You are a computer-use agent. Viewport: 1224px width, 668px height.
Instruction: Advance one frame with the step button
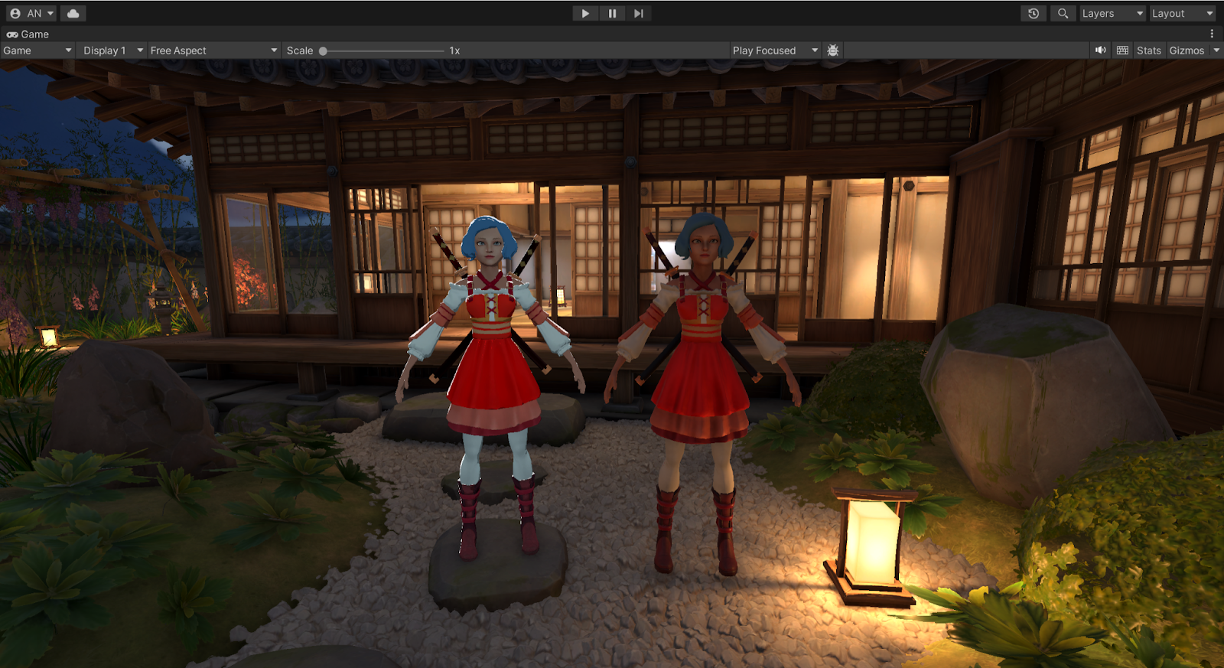click(x=639, y=13)
